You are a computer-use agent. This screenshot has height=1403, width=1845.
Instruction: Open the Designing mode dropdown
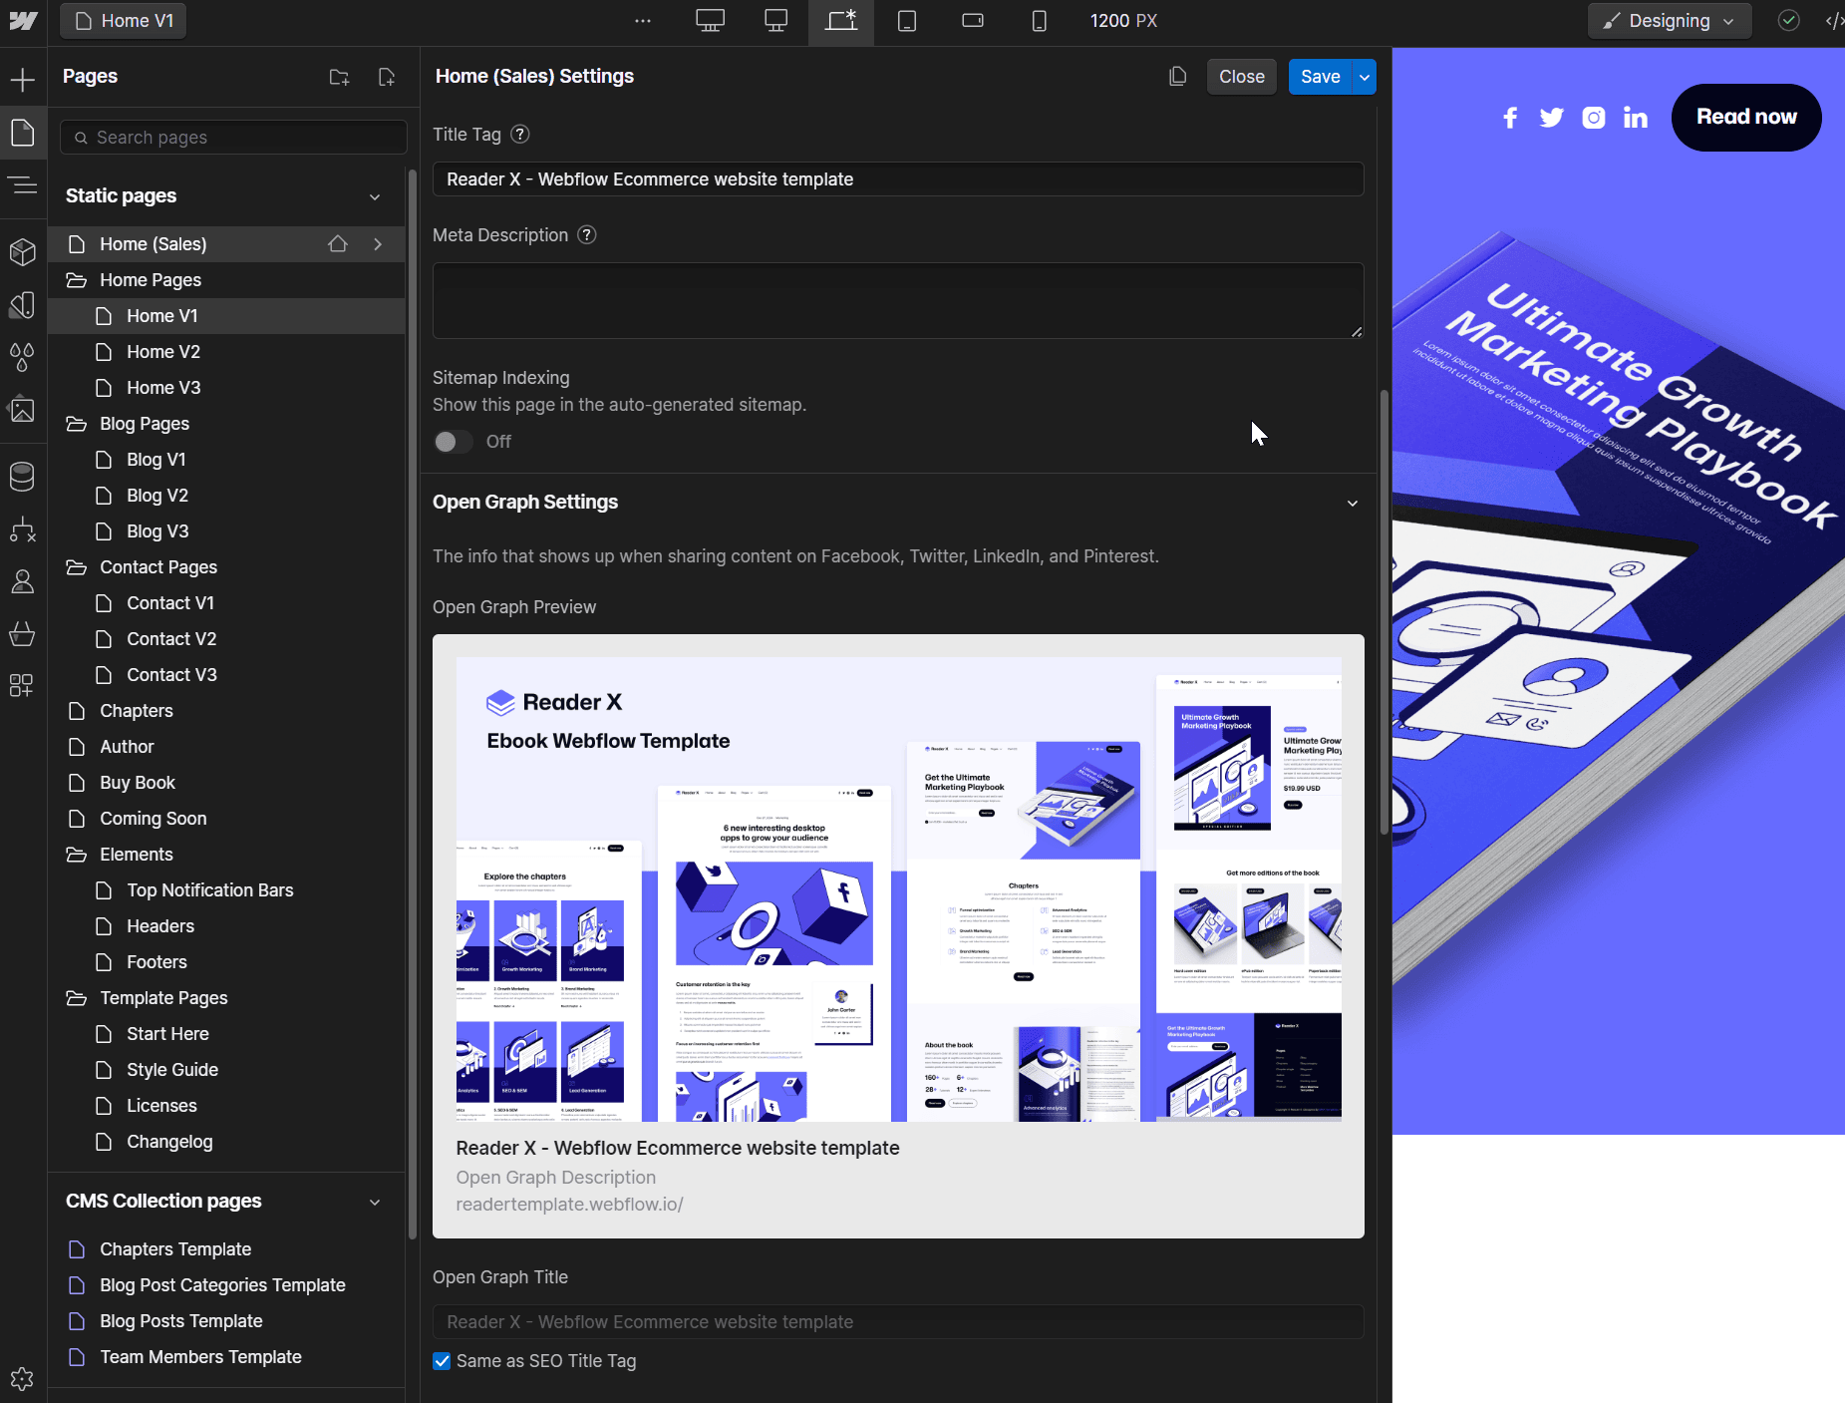(1670, 21)
